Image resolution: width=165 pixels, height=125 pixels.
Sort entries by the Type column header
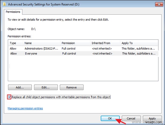(13, 43)
